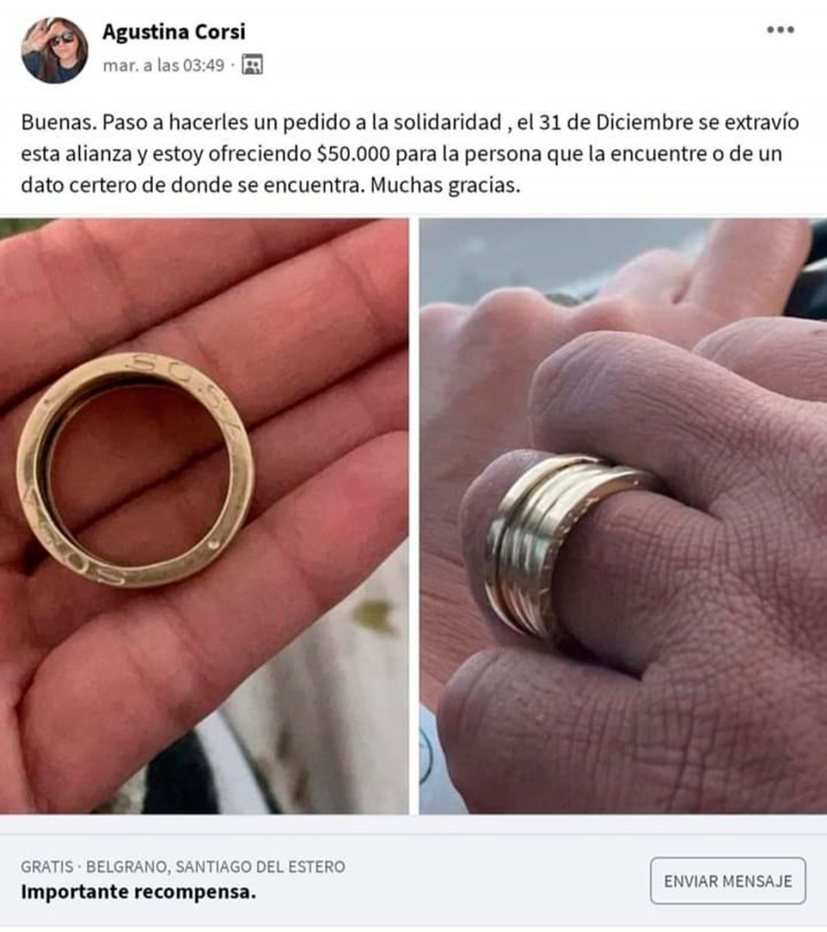Click the engraved gold ring in left photo
The width and height of the screenshot is (827, 932).
(x=136, y=469)
